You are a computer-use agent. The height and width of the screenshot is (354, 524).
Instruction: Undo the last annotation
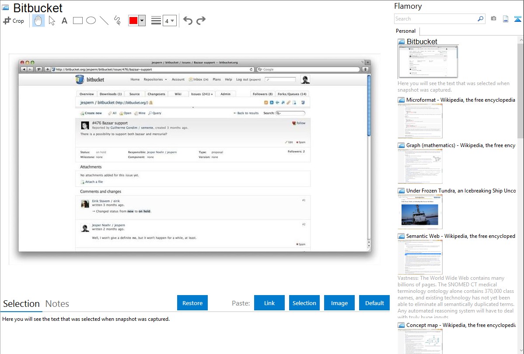tap(188, 21)
